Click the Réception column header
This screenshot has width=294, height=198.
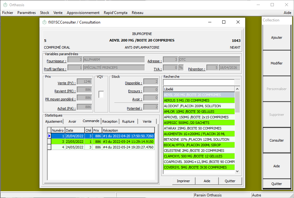click(x=128, y=130)
